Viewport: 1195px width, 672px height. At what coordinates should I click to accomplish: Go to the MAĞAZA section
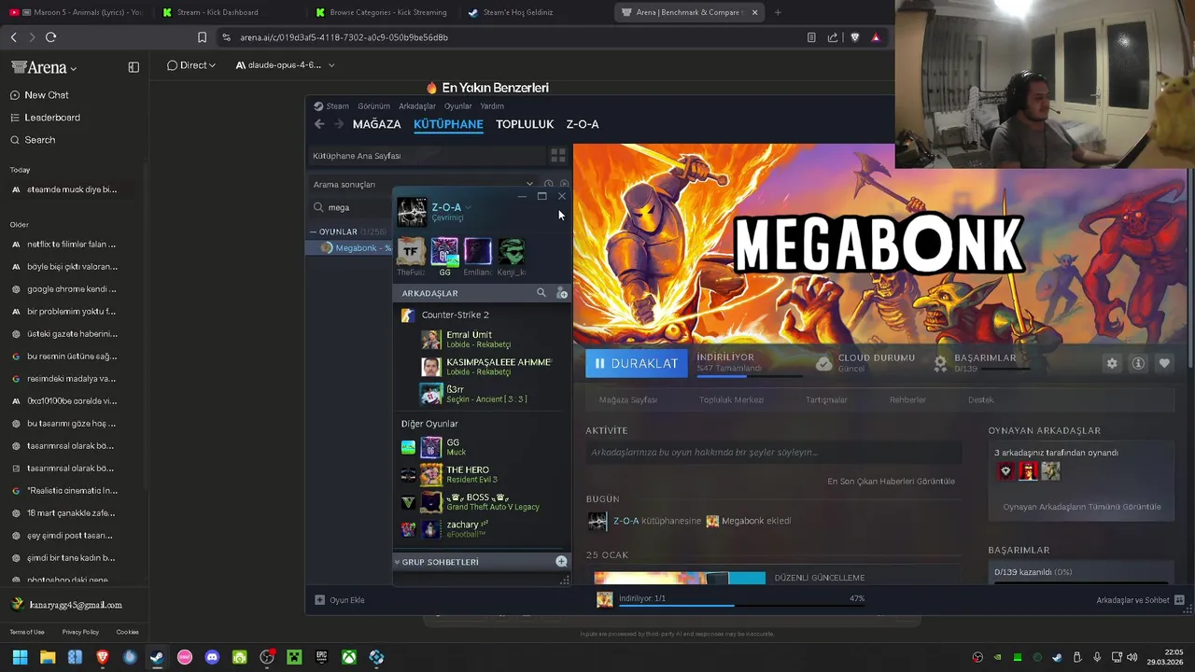coord(376,124)
